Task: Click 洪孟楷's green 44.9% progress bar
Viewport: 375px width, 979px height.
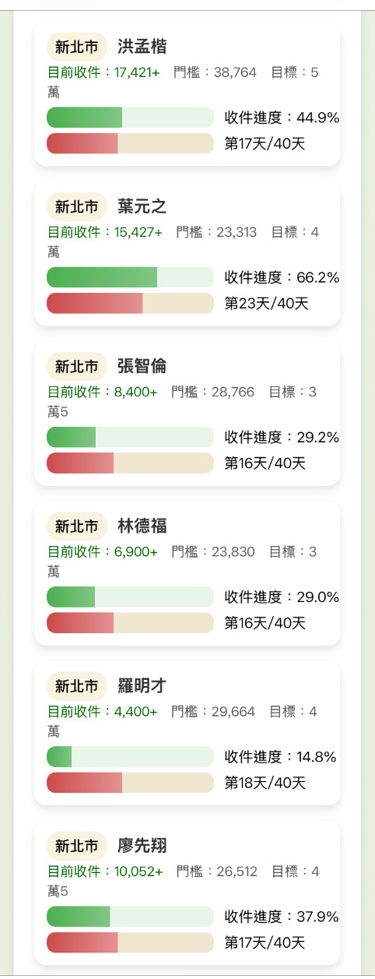Action: (130, 118)
